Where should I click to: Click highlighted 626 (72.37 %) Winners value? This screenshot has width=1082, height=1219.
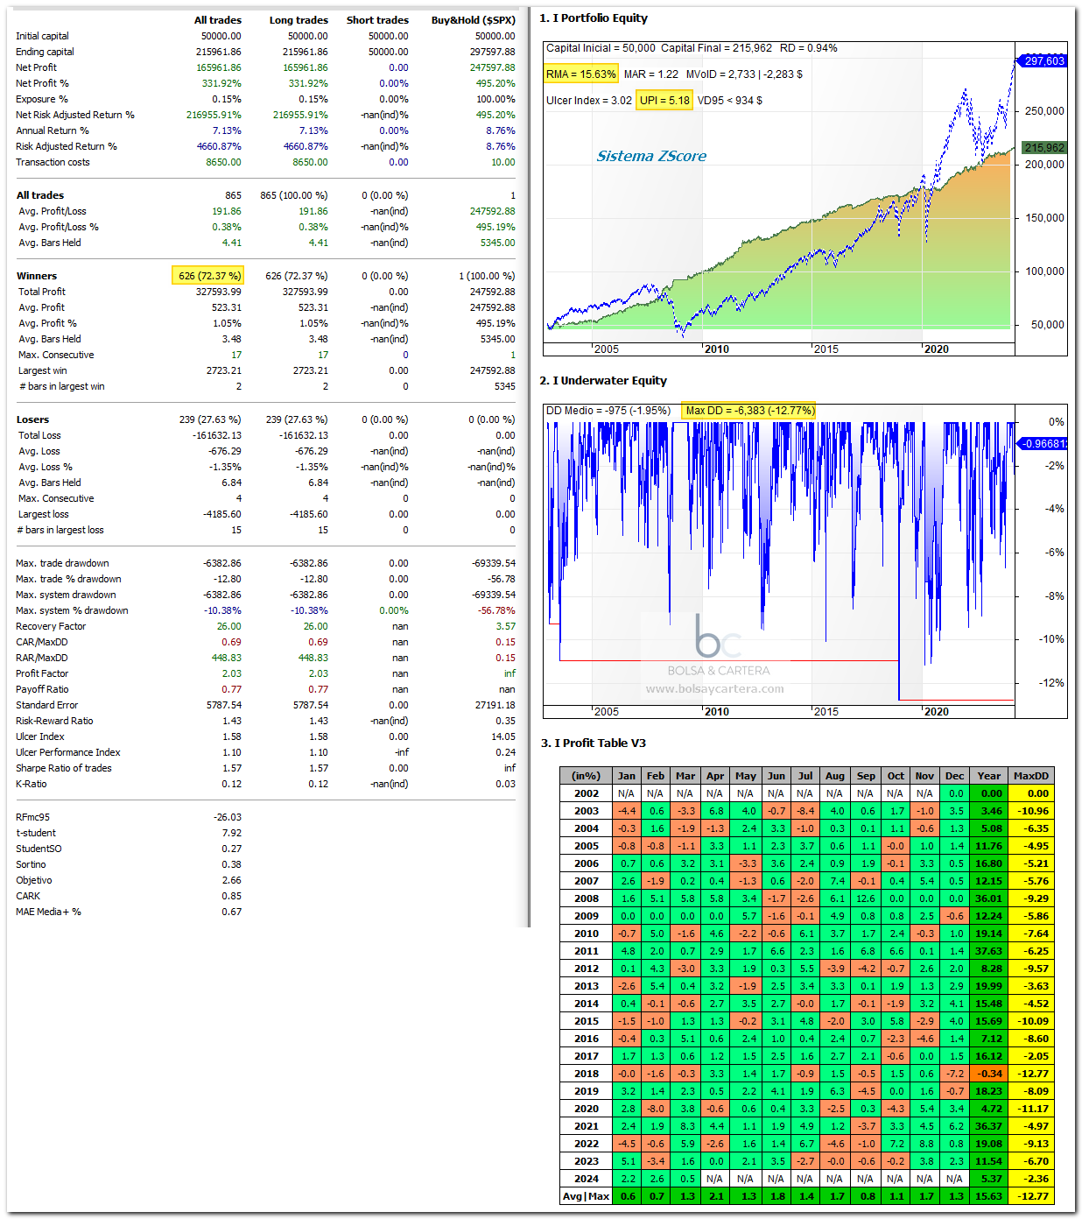click(209, 276)
